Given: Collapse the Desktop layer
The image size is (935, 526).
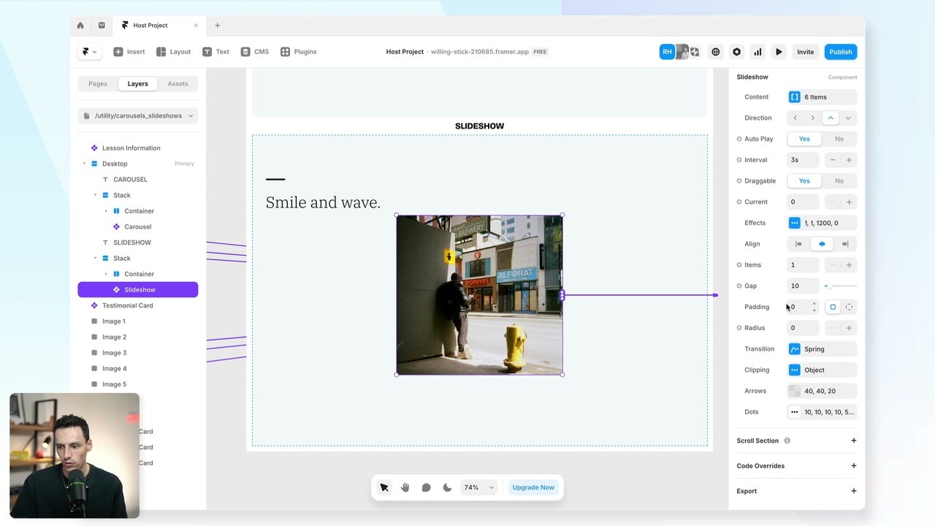Looking at the screenshot, I should tap(84, 164).
